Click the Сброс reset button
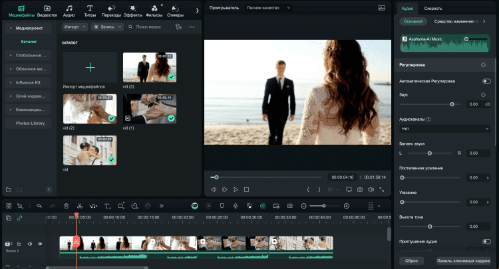The height and width of the screenshot is (269, 499). (x=411, y=261)
